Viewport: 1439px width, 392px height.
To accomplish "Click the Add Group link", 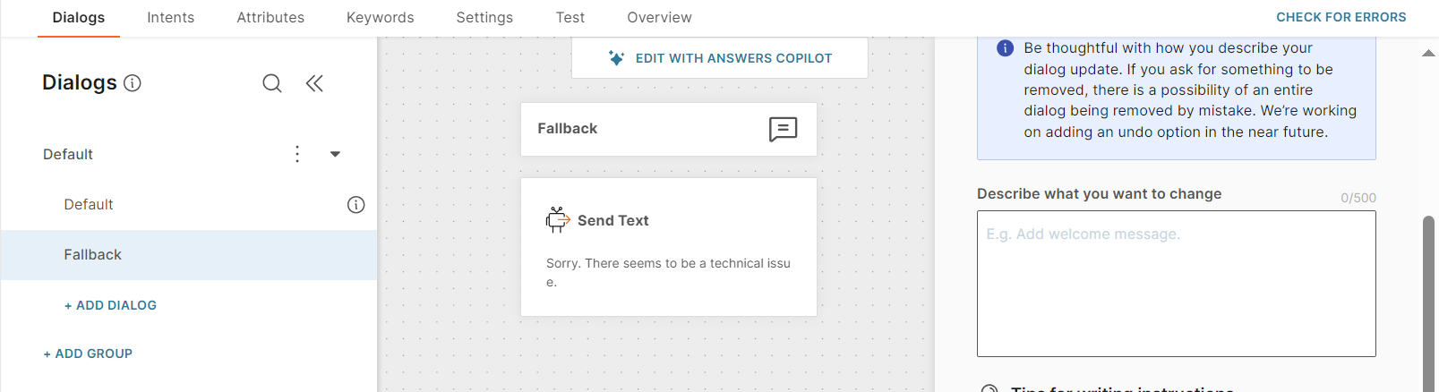I will 88,354.
